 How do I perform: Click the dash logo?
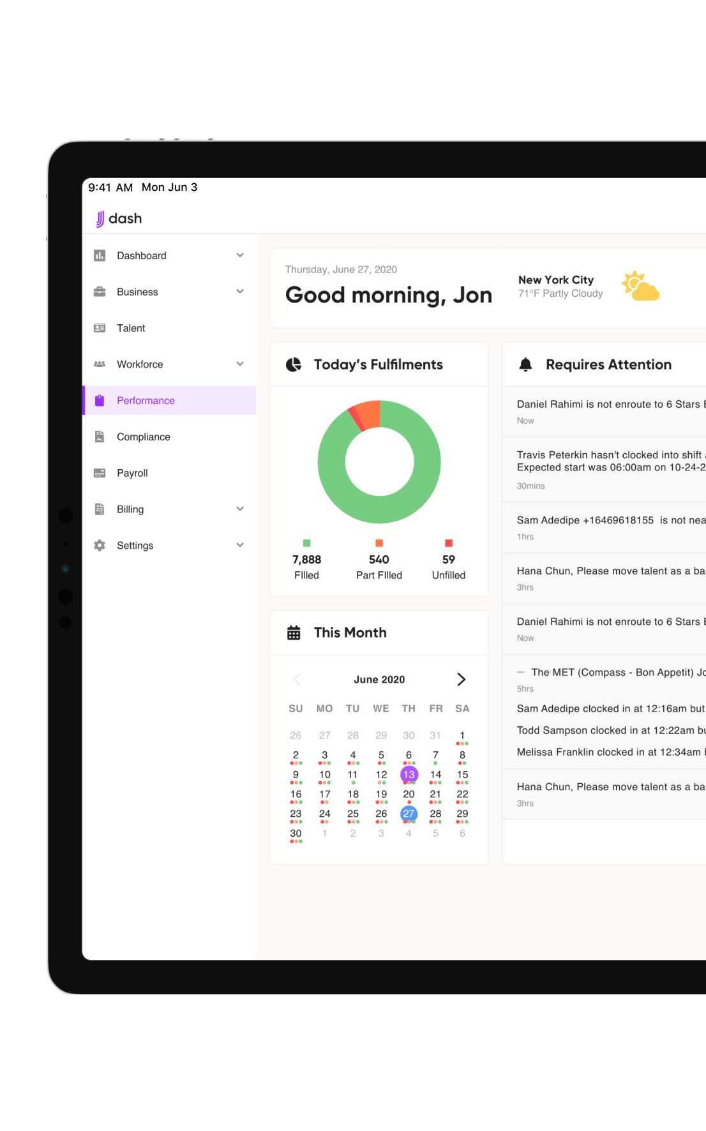point(119,219)
